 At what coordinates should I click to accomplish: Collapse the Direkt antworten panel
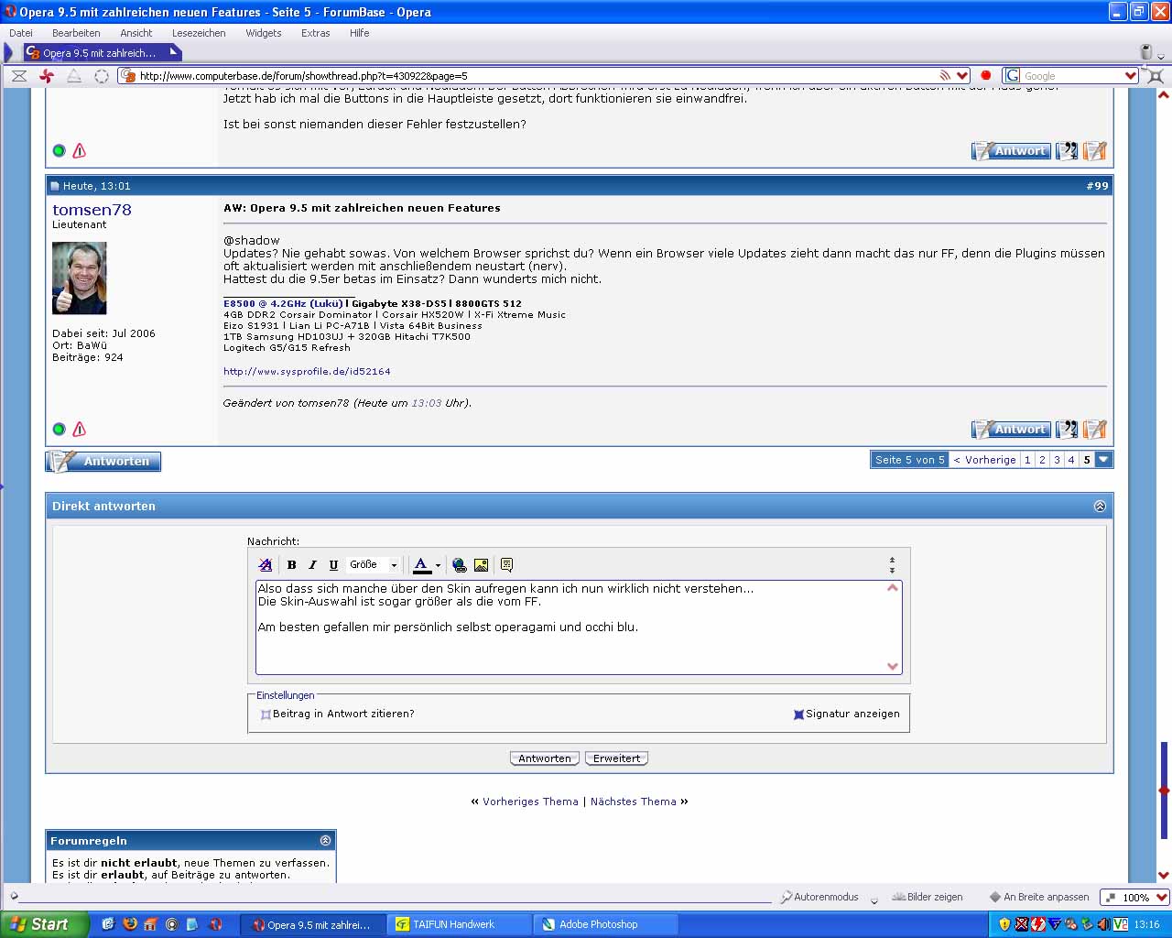pyautogui.click(x=1100, y=507)
